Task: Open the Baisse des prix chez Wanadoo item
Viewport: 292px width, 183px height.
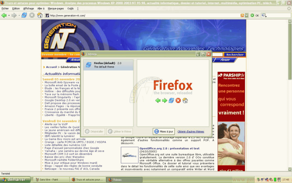Action: click(x=65, y=157)
